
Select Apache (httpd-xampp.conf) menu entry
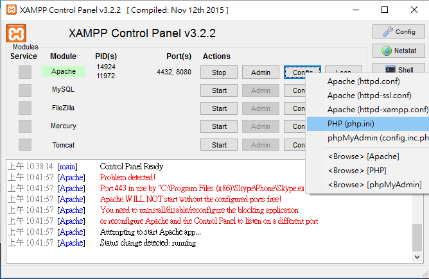pyautogui.click(x=368, y=110)
